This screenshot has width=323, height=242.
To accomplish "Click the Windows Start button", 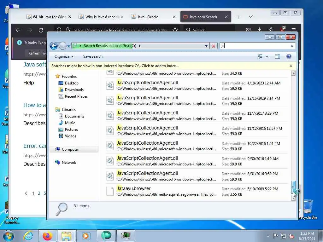I will tap(9, 236).
